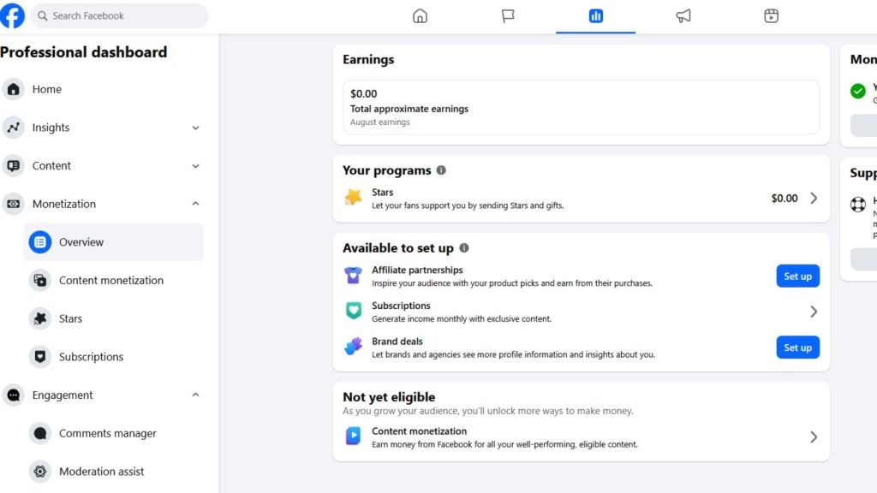
Task: Collapse the Monetization section chevron
Action: (x=196, y=204)
